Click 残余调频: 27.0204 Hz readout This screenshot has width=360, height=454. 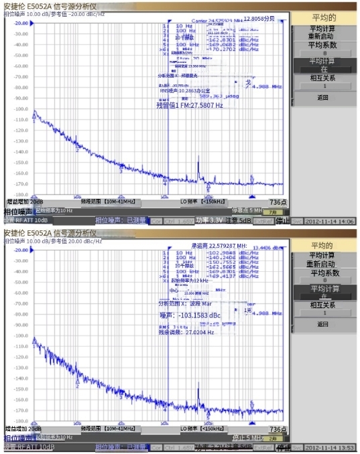click(186, 332)
